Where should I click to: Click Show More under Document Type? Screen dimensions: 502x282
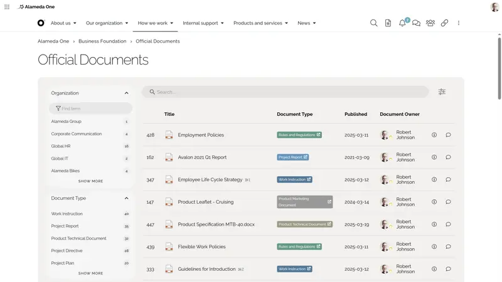tap(90, 273)
